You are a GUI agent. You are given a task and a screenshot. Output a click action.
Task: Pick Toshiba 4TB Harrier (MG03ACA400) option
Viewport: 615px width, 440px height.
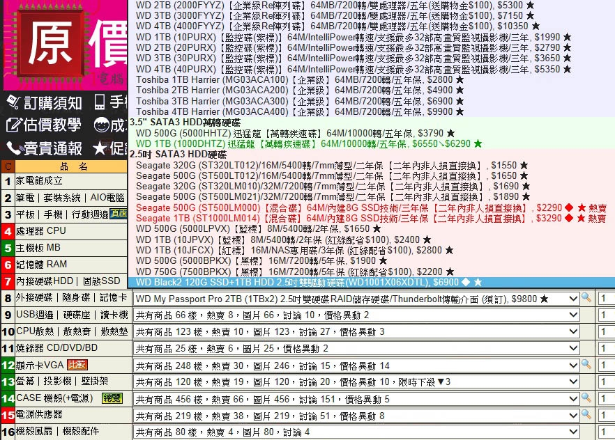pyautogui.click(x=372, y=112)
